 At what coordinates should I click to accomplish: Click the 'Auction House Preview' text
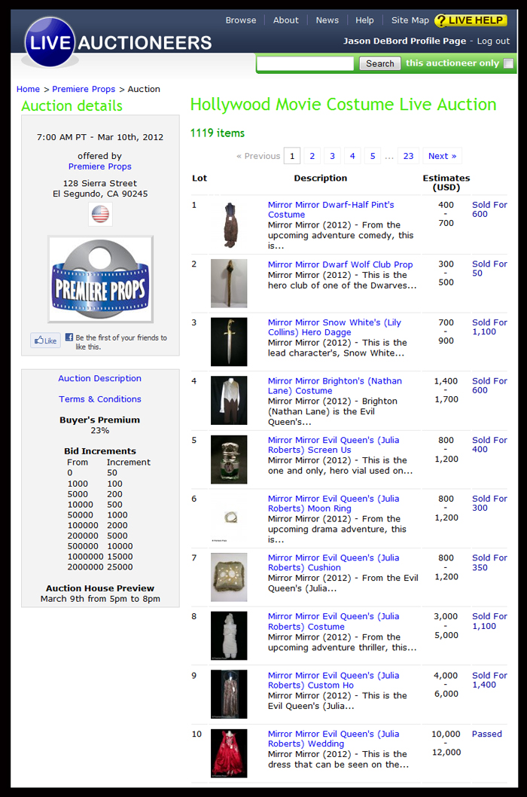(100, 588)
